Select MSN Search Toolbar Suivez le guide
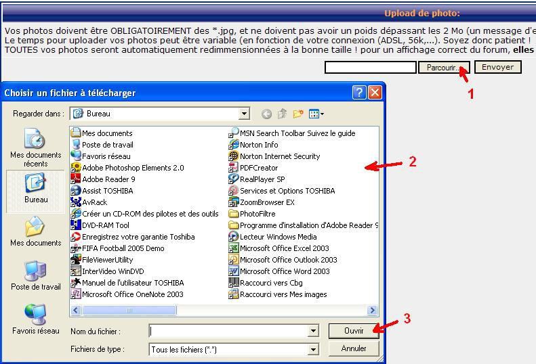This screenshot has height=364, width=536. [292, 133]
